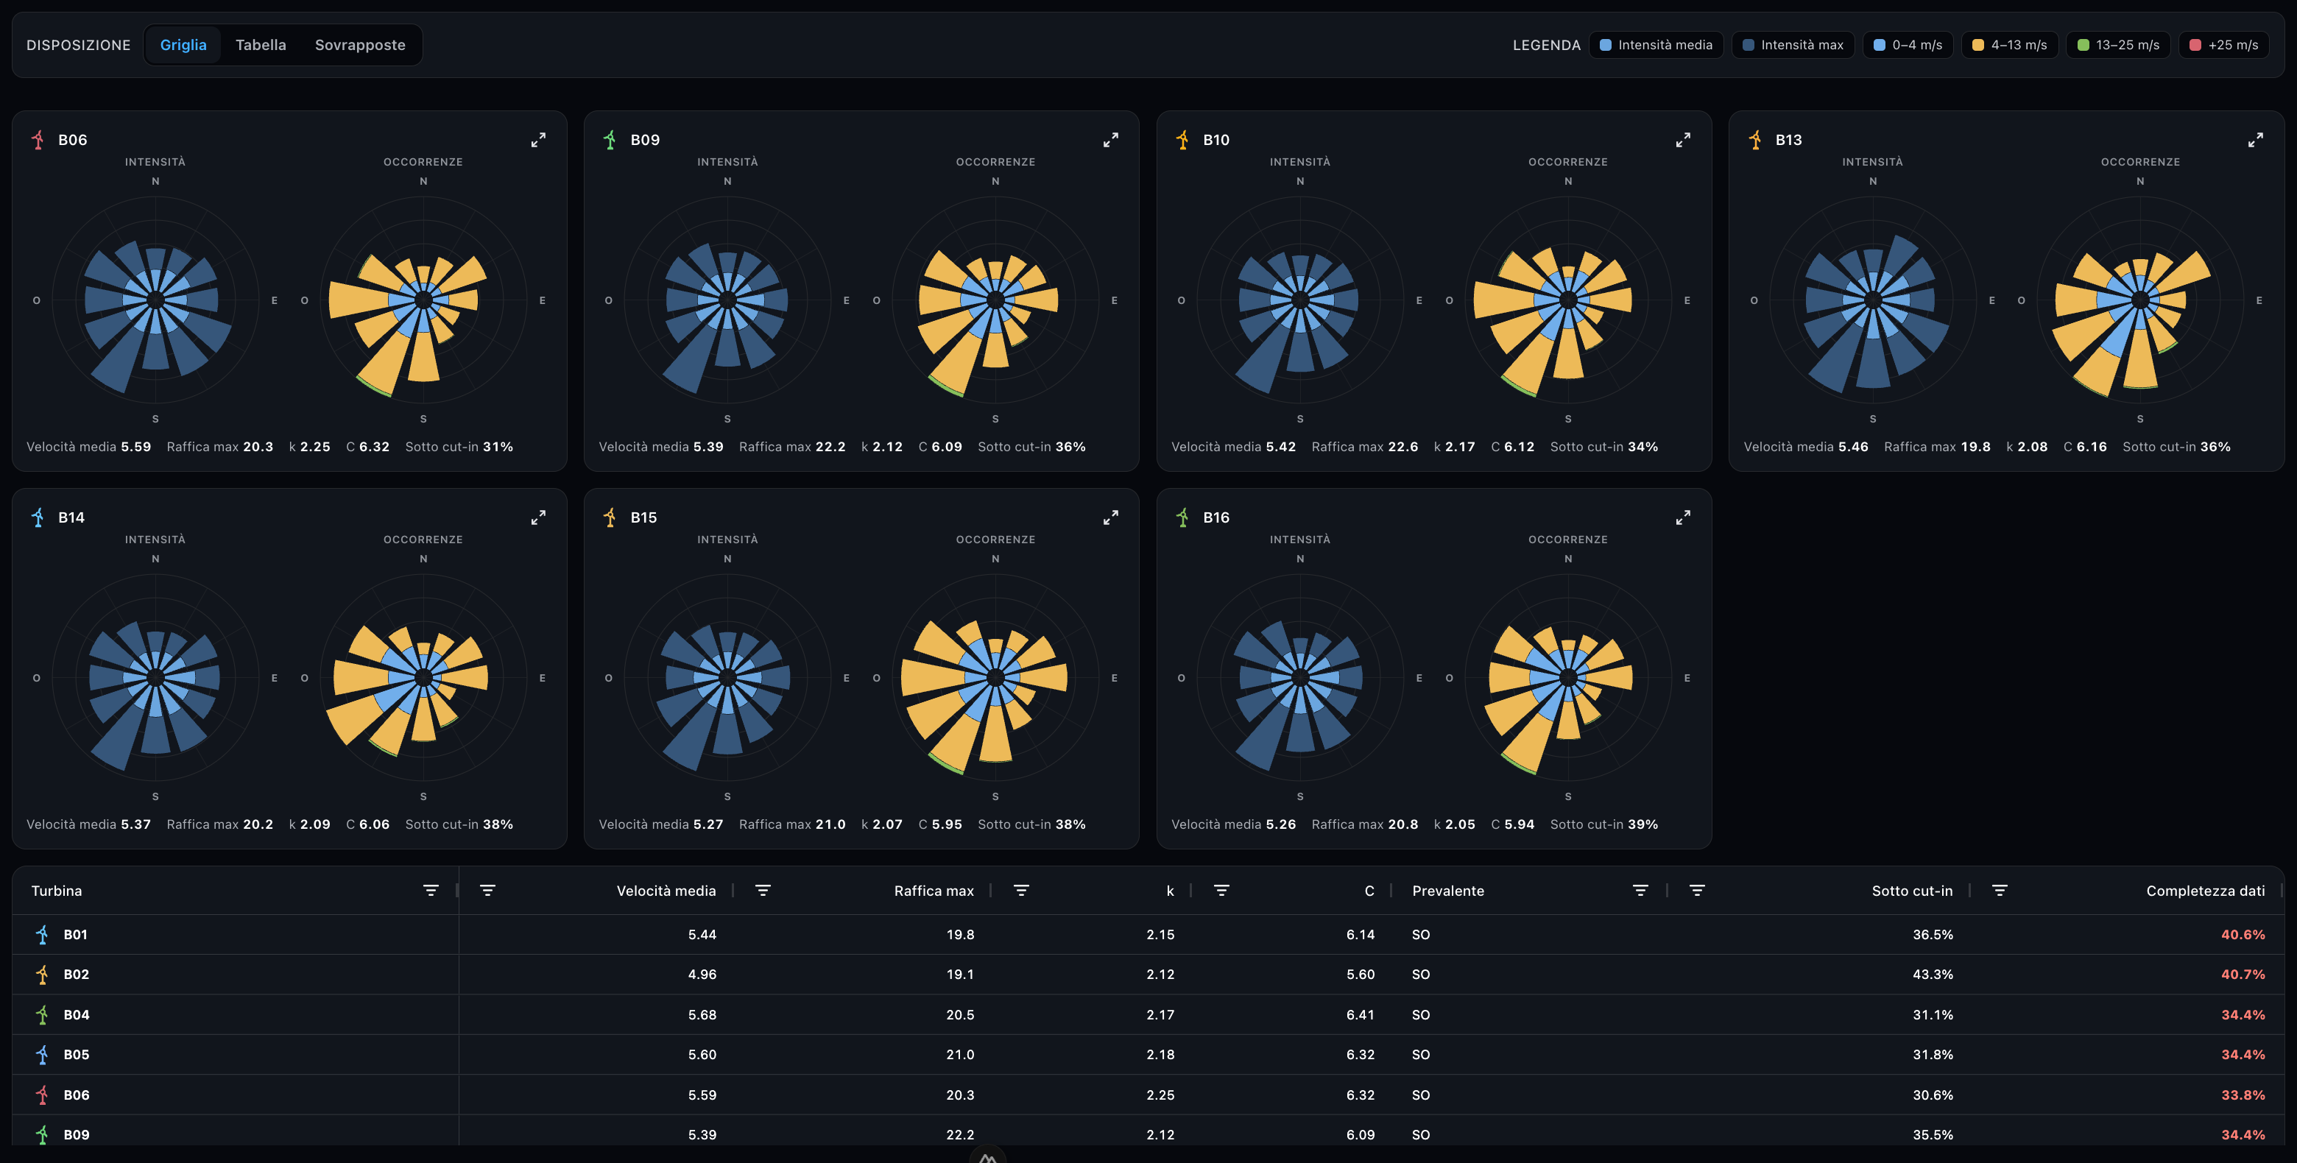The height and width of the screenshot is (1163, 2297).
Task: Open filter beside C column header
Action: (1221, 891)
